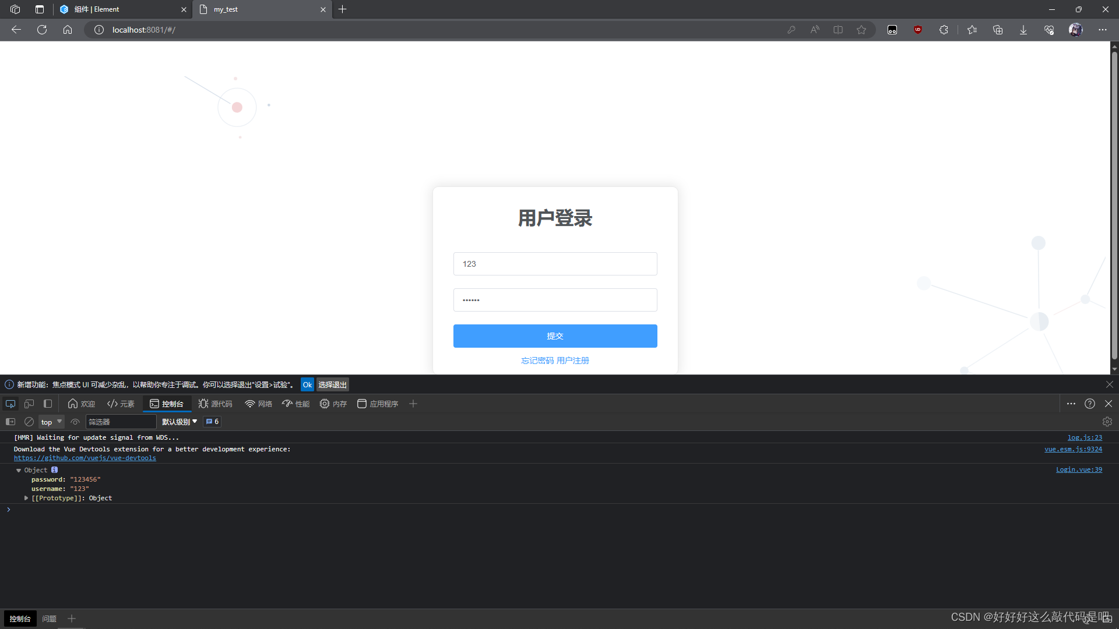
Task: Toggle device emulation icon in DevTools
Action: [29, 404]
